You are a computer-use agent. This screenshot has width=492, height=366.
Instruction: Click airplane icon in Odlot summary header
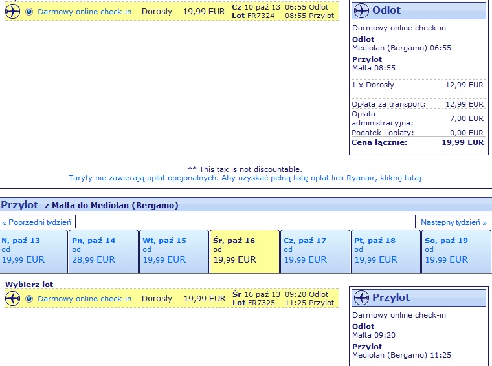(361, 10)
